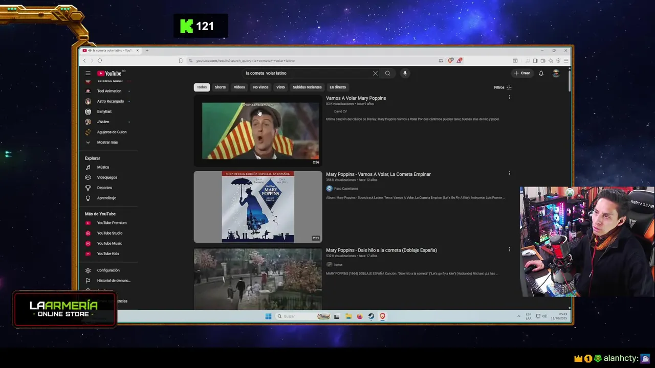Open Steam from the taskbar

[371, 316]
